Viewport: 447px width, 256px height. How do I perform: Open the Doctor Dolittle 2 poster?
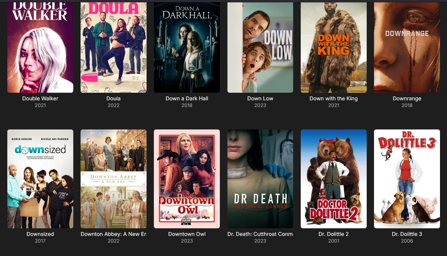pyautogui.click(x=334, y=179)
